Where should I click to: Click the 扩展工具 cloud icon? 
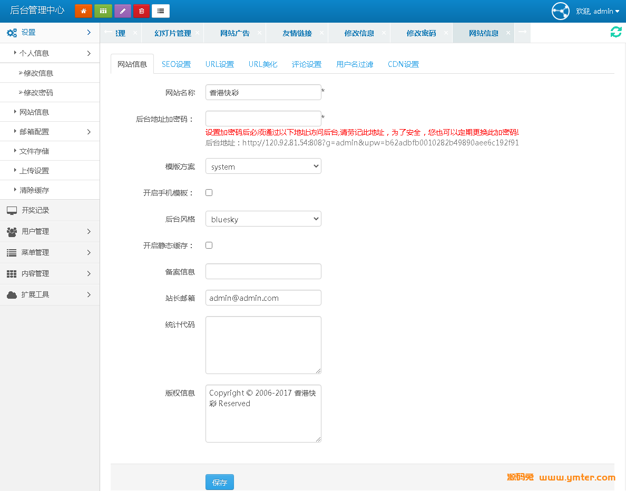point(12,295)
